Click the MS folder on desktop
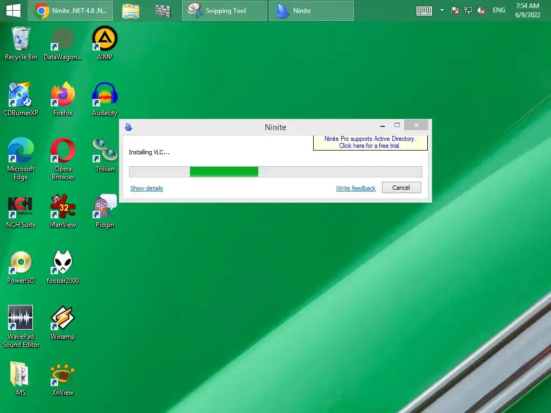Viewport: 551px width, 413px height. 20,379
